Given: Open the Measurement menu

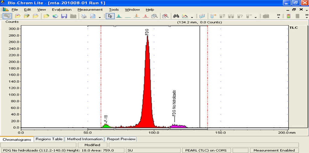Looking at the screenshot, I should tap(90, 10).
